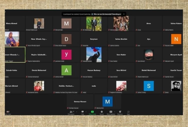Click the Show Captions icon
The image size is (188, 127).
point(111,112)
